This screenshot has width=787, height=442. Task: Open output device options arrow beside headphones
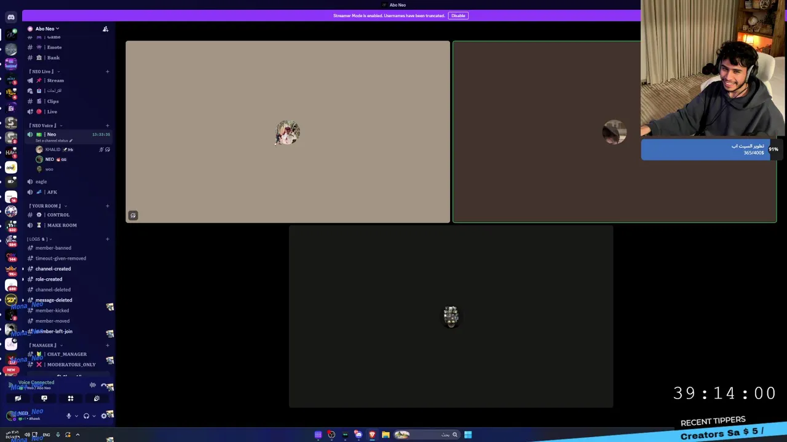coord(94,416)
